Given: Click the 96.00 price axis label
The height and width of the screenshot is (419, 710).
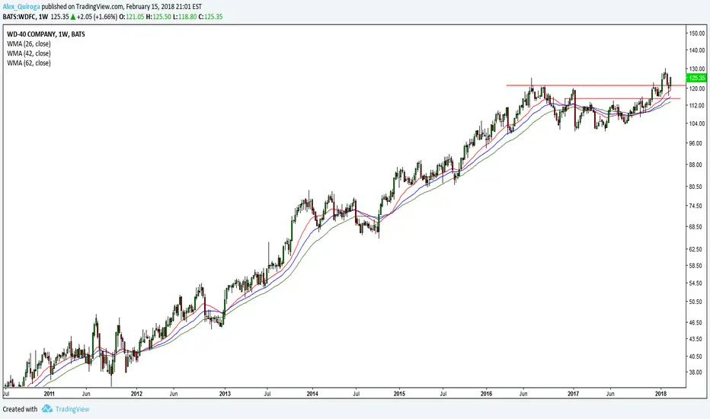Looking at the screenshot, I should tap(697, 143).
